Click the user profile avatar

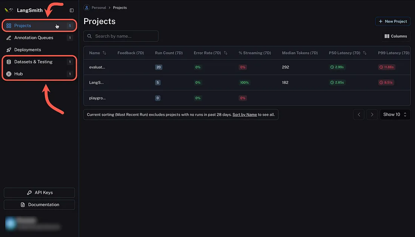point(11,223)
